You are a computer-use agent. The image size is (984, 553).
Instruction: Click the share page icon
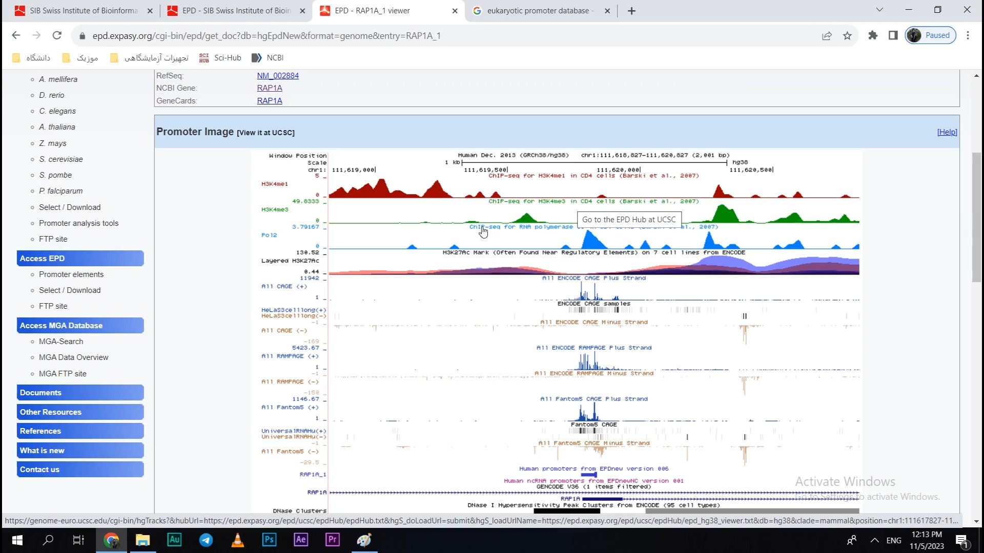tap(827, 35)
